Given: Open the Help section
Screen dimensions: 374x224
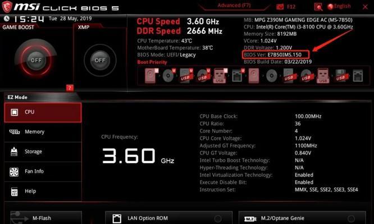Looking at the screenshot, I should (43, 191).
